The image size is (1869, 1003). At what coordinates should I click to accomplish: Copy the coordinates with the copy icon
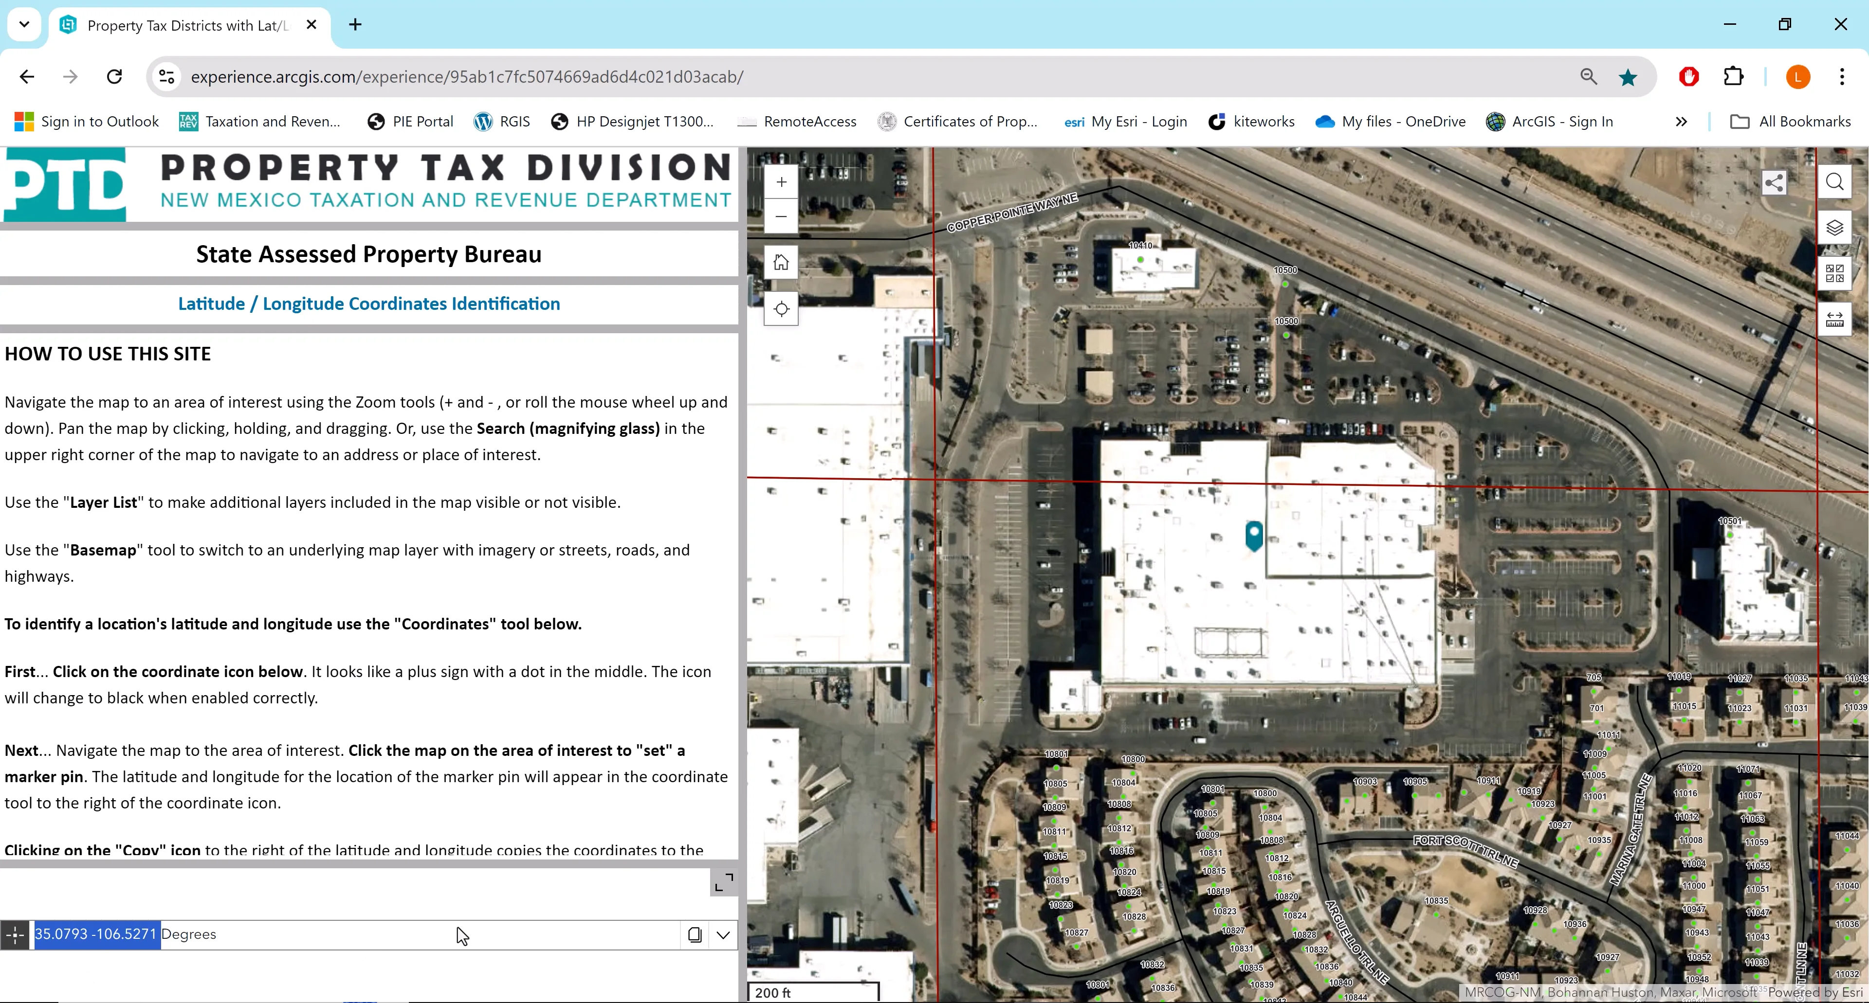[x=695, y=935]
